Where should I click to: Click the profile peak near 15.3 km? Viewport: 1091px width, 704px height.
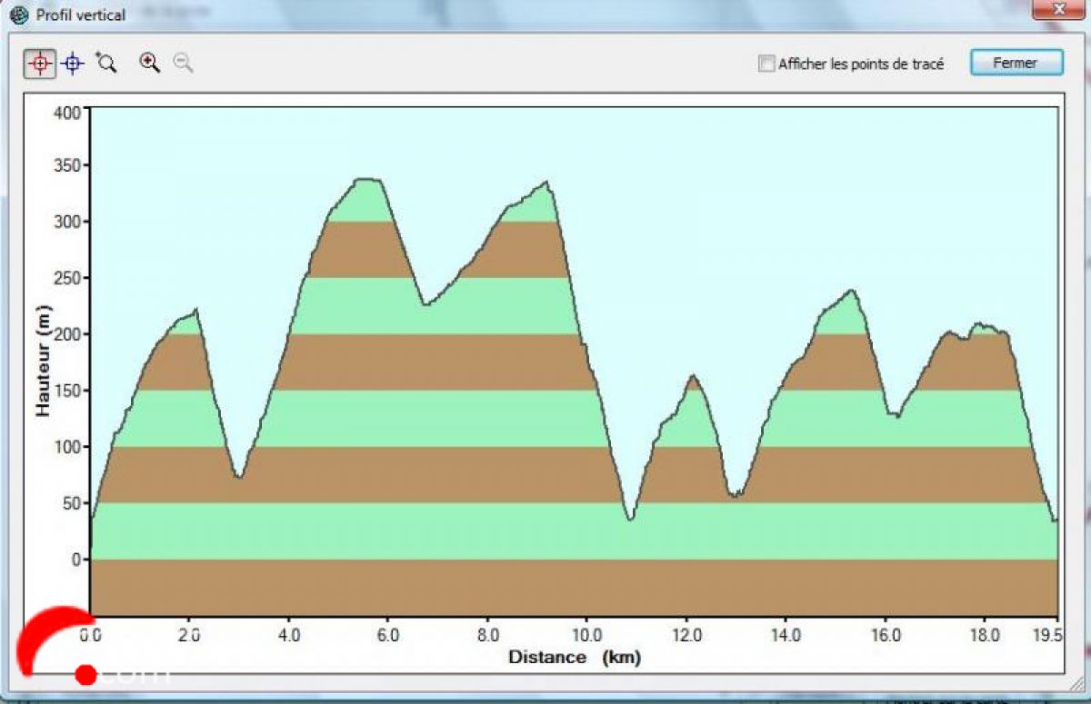852,291
